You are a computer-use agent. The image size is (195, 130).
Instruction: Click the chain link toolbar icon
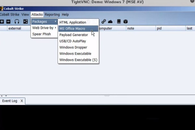pyautogui.click(x=104, y=21)
